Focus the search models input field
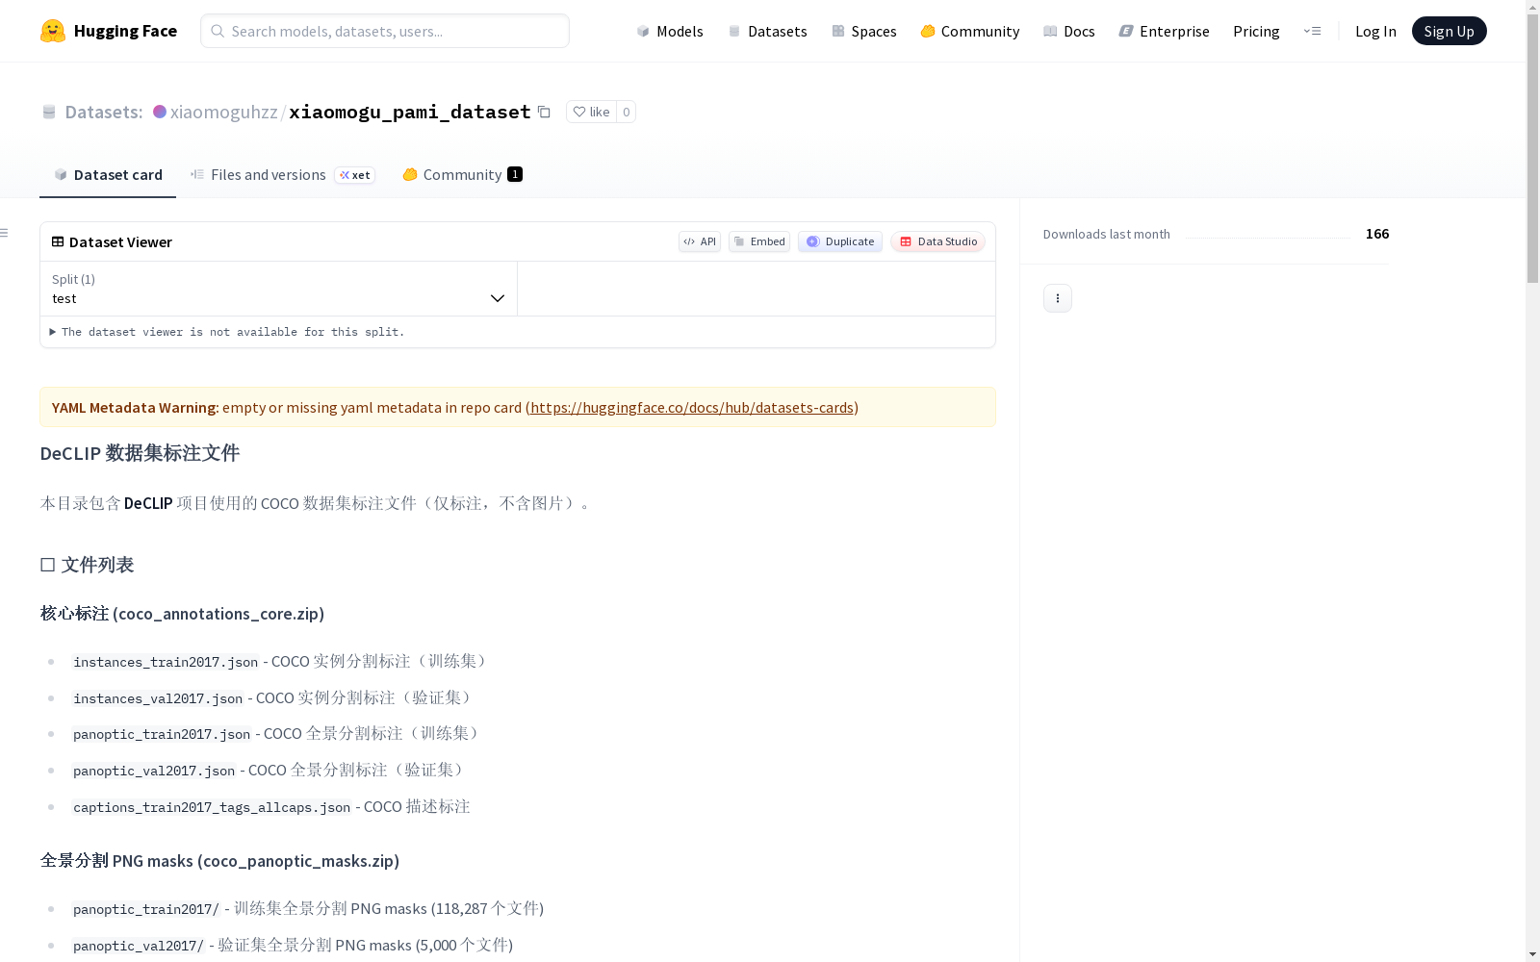This screenshot has width=1540, height=962. click(x=385, y=31)
